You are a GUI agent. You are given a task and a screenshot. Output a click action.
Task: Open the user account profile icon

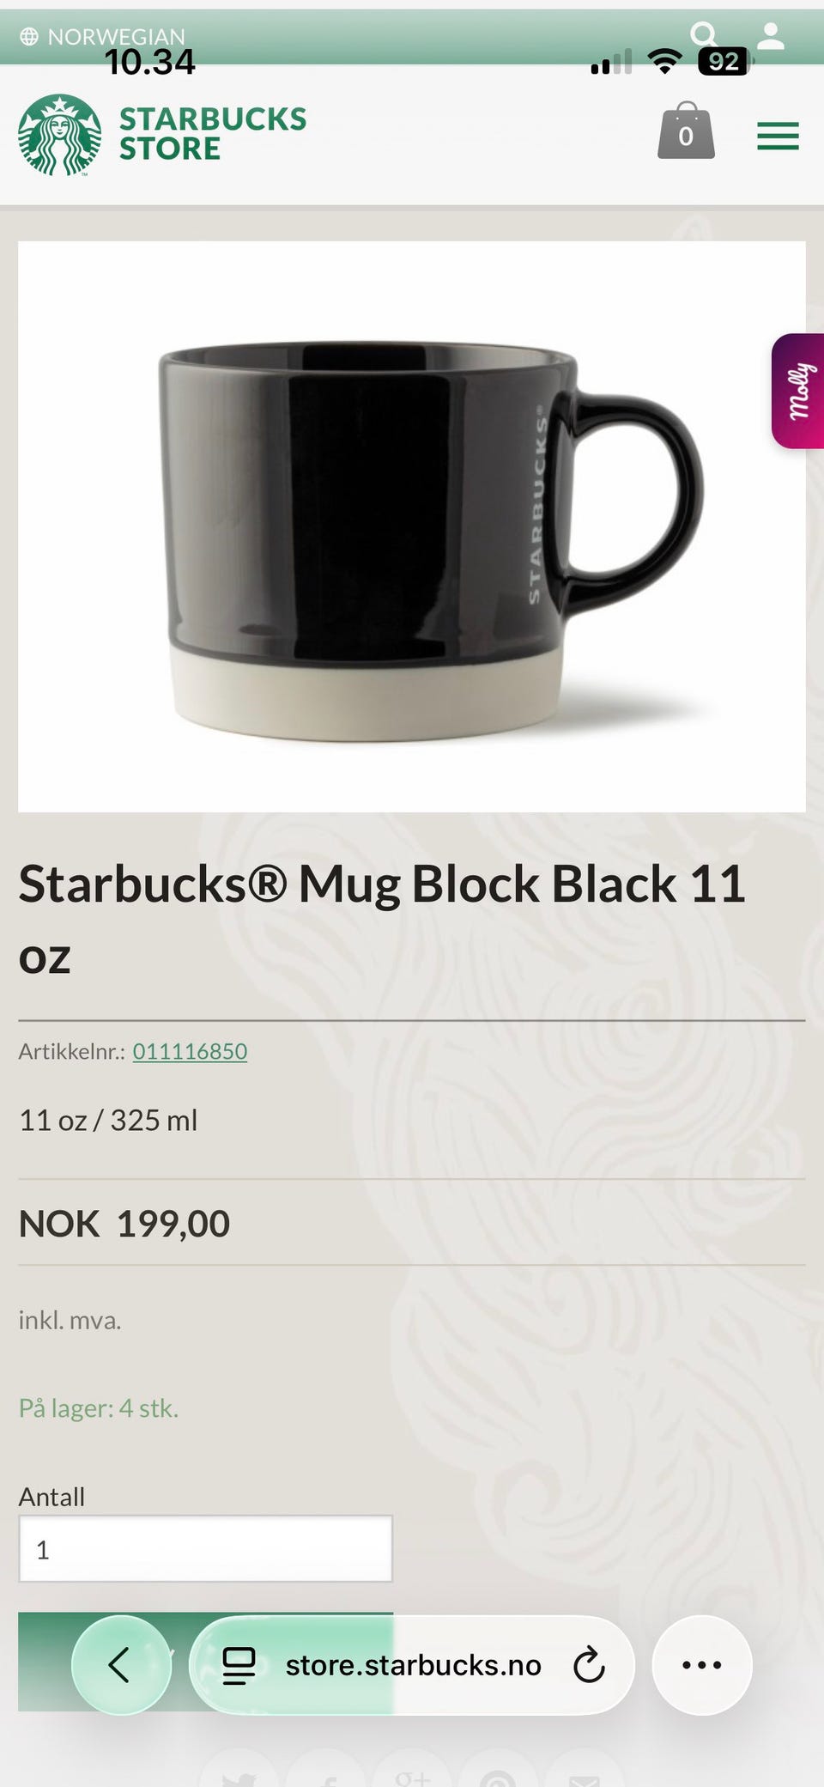(x=771, y=35)
